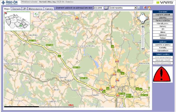Toggle Dopravní události layer
The height and width of the screenshot is (112, 176).
[x=163, y=15]
